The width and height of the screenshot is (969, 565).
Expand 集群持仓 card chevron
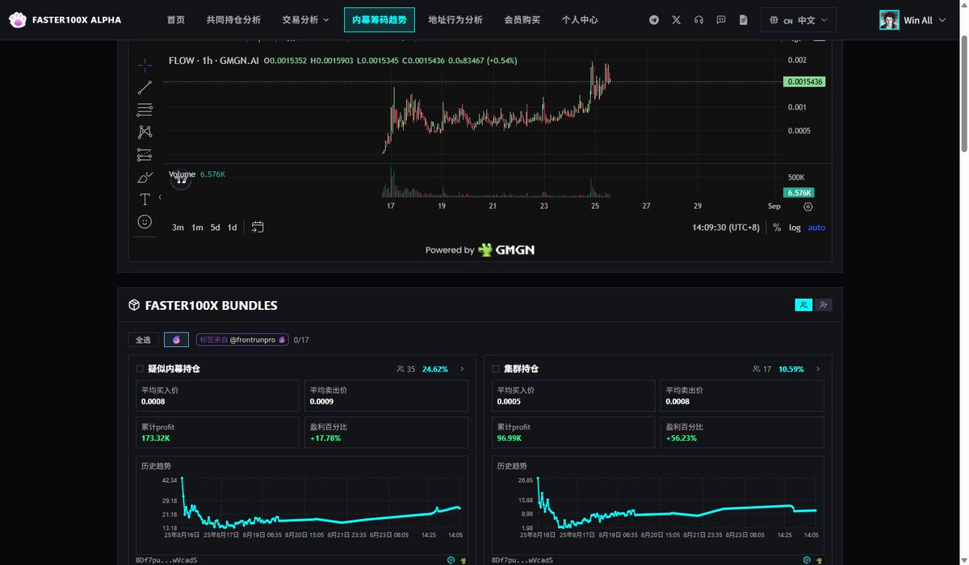818,369
